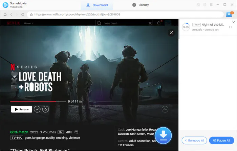Click the Pause All button
The height and width of the screenshot is (151, 237).
point(221,141)
